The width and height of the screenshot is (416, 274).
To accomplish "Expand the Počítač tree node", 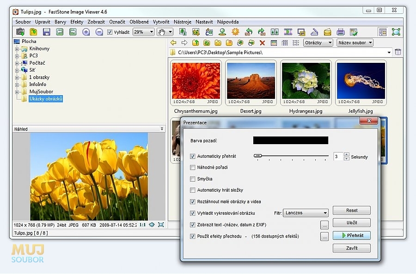I will (17, 63).
